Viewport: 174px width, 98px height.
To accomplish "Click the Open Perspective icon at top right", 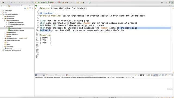I will coord(166,2).
